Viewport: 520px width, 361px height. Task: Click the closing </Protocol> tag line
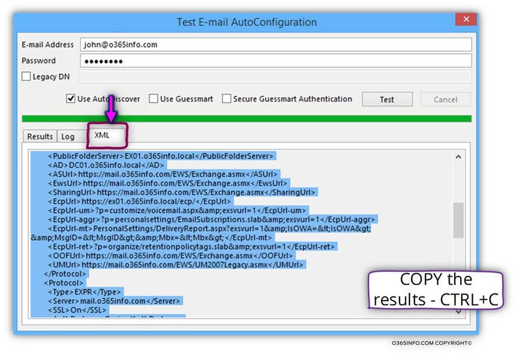pos(65,274)
